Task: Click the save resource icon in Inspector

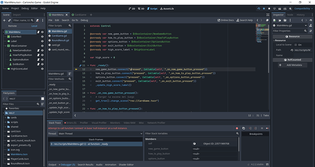Action: pyautogui.click(x=285, y=20)
